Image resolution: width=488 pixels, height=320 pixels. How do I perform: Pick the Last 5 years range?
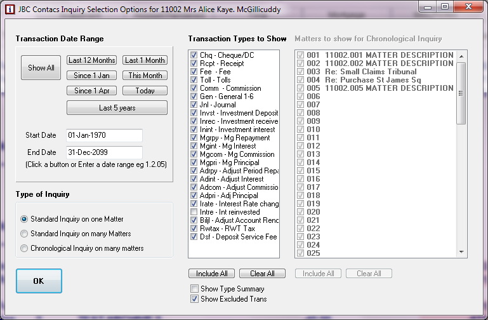pos(117,108)
